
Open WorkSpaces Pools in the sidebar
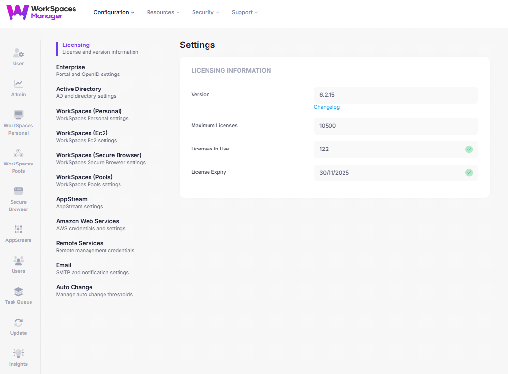tap(18, 153)
